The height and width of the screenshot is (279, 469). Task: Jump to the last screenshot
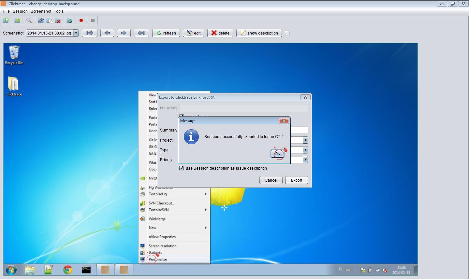coord(141,33)
